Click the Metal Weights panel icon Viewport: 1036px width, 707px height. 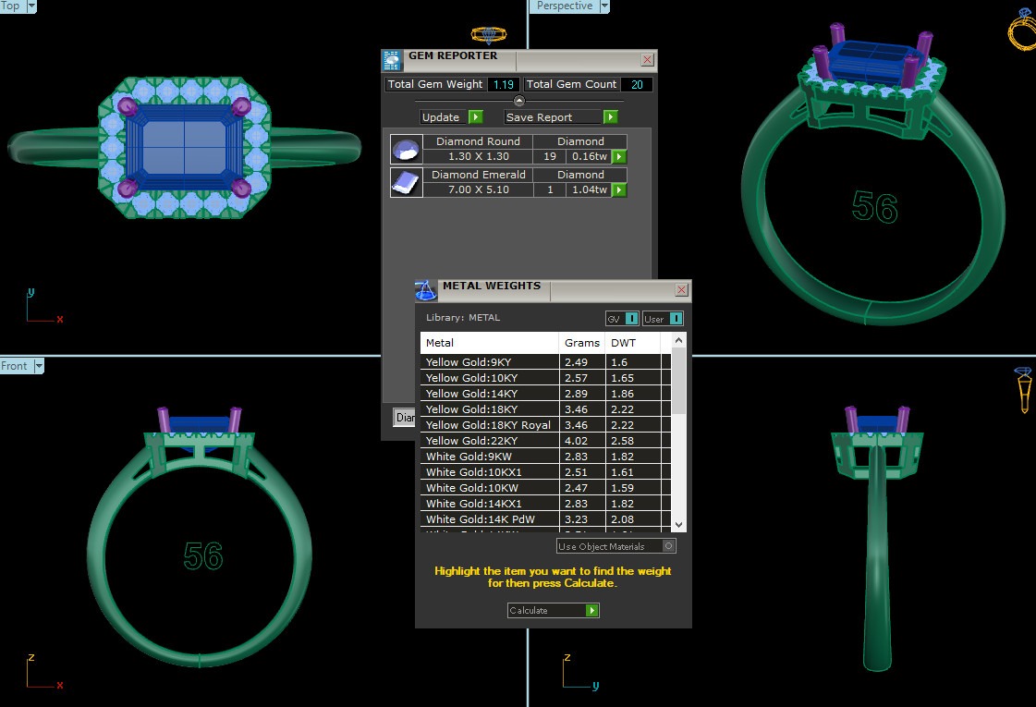[425, 290]
